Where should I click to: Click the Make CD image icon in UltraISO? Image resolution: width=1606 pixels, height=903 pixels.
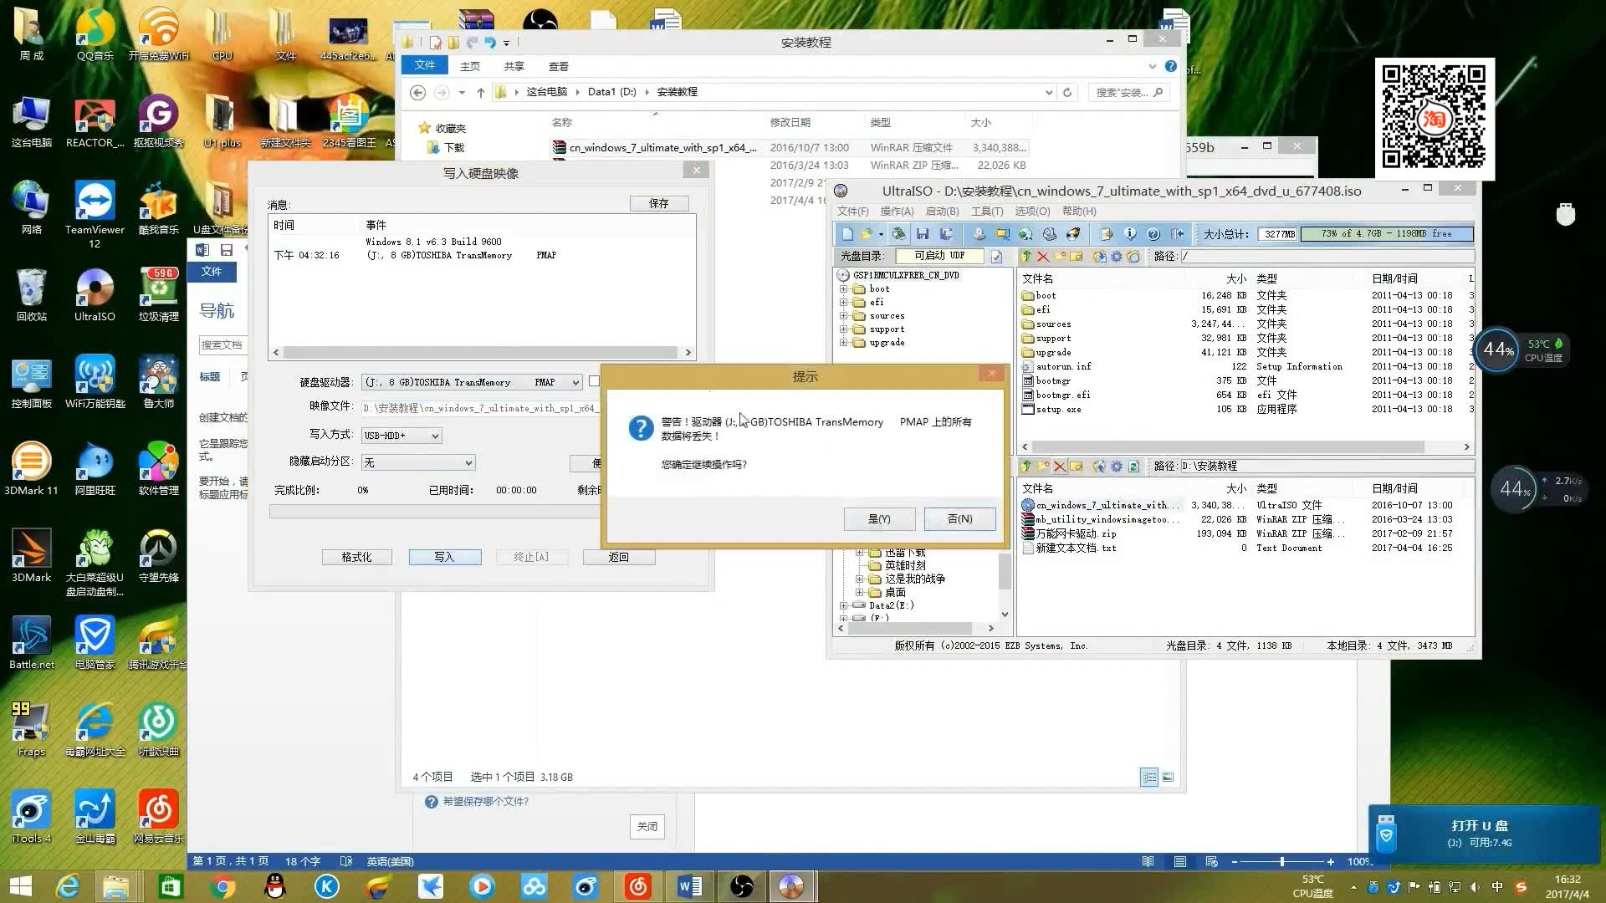979,234
